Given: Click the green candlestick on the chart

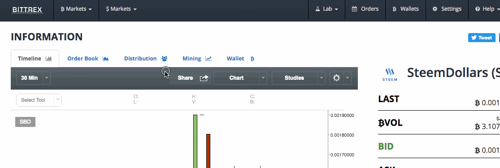Looking at the screenshot, I should tap(195, 141).
